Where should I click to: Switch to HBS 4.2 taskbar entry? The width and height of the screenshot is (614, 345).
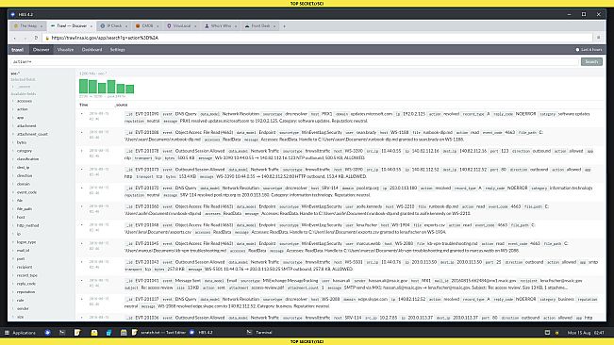point(201,333)
